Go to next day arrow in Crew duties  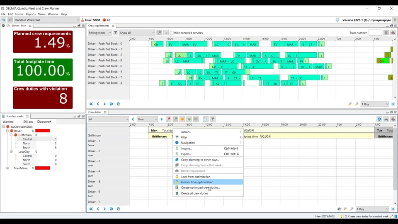pyautogui.click(x=161, y=119)
